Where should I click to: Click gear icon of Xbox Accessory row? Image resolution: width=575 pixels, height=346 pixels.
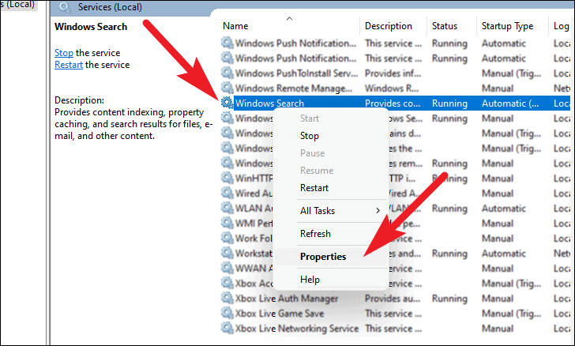[x=227, y=284]
